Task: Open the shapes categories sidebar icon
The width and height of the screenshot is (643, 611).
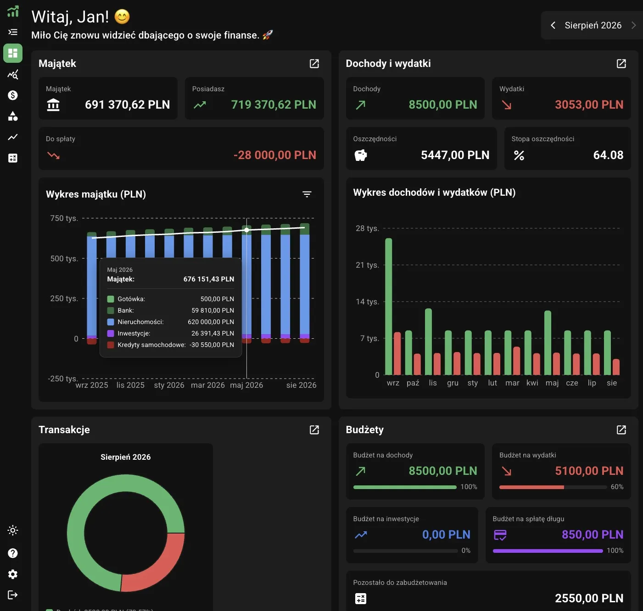Action: (x=13, y=116)
